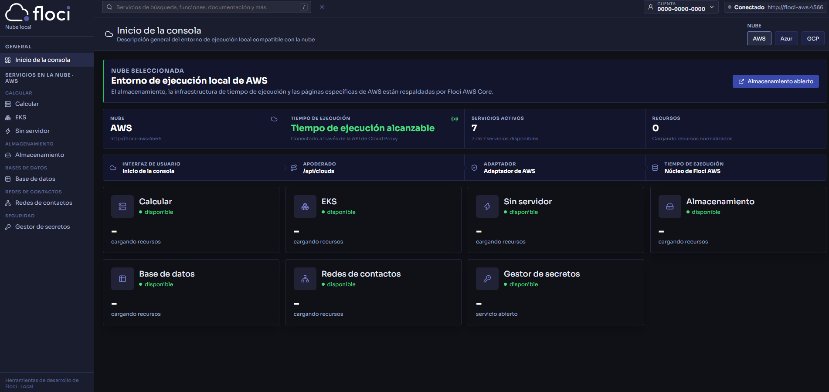Open the Base de datos service card

191,292
